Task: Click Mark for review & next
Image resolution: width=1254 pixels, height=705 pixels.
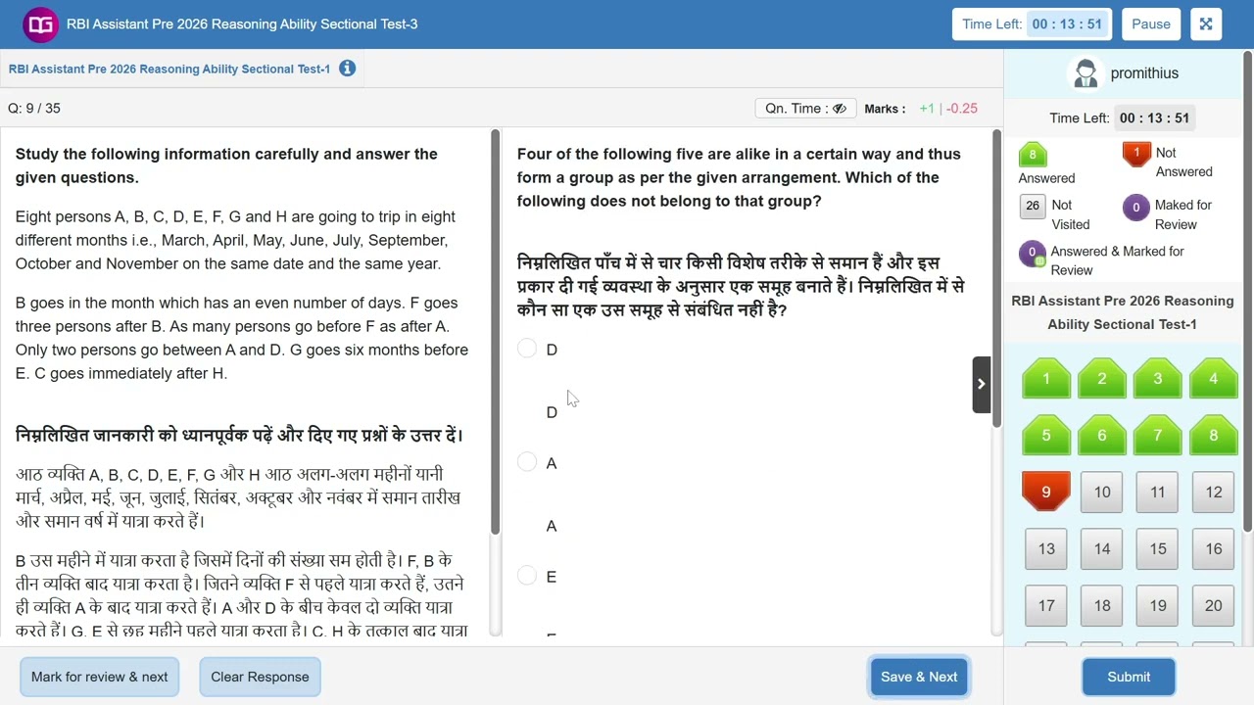Action: pyautogui.click(x=99, y=677)
